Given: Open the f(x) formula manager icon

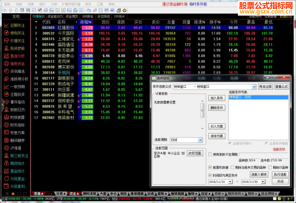Looking at the screenshot, I should pos(75,10).
